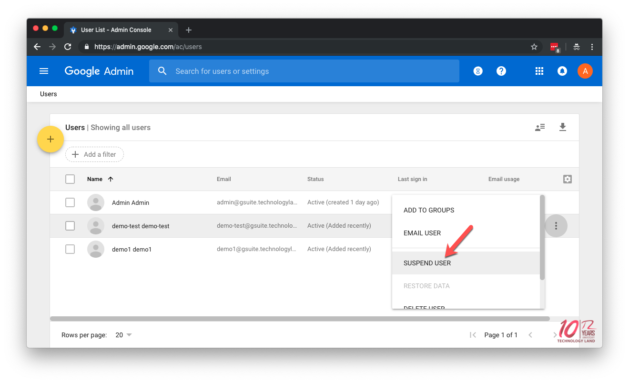Choose SUSPEND USER from the menu
Viewport: 629px width, 383px height.
466,263
